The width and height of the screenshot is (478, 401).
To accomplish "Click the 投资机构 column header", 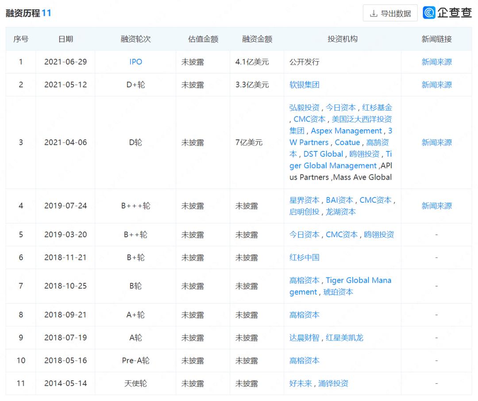I will tap(342, 39).
